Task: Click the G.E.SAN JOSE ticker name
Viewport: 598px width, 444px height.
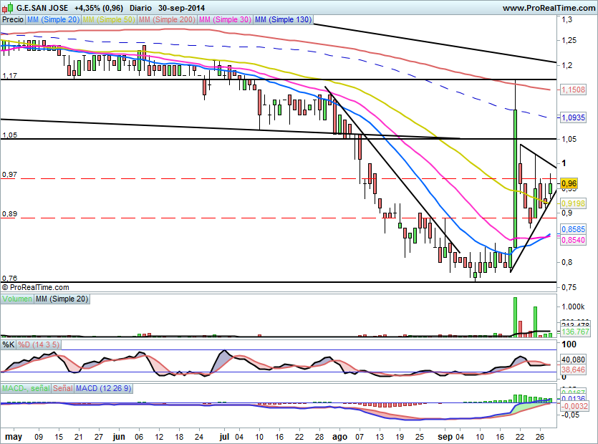Action: click(x=42, y=8)
